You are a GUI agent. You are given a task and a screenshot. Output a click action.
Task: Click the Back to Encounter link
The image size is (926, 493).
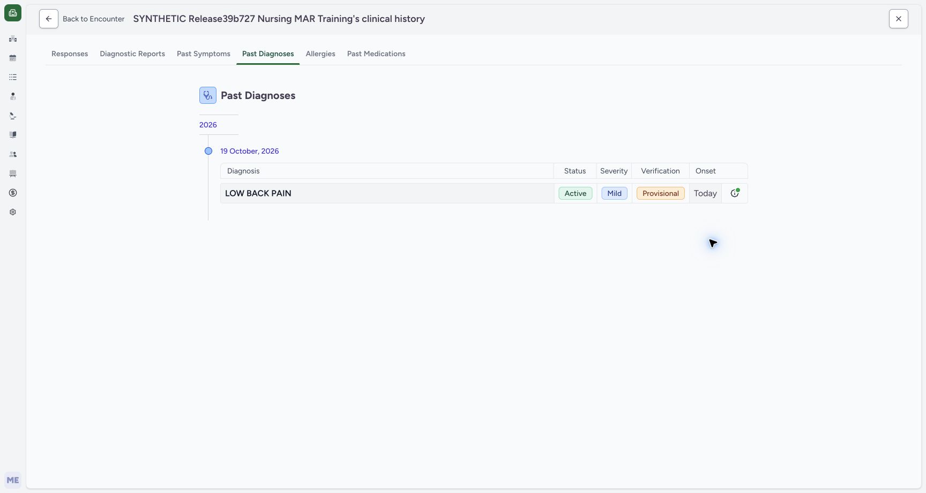[94, 19]
